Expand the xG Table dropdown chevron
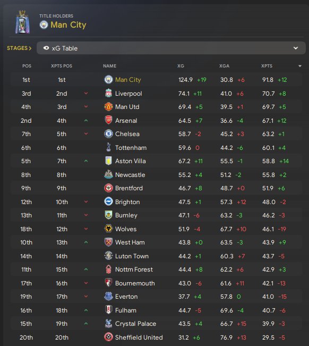 point(296,48)
